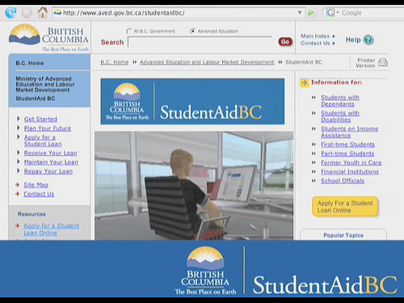Go to the browser home page icon
The width and height of the screenshot is (404, 303).
[43, 12]
